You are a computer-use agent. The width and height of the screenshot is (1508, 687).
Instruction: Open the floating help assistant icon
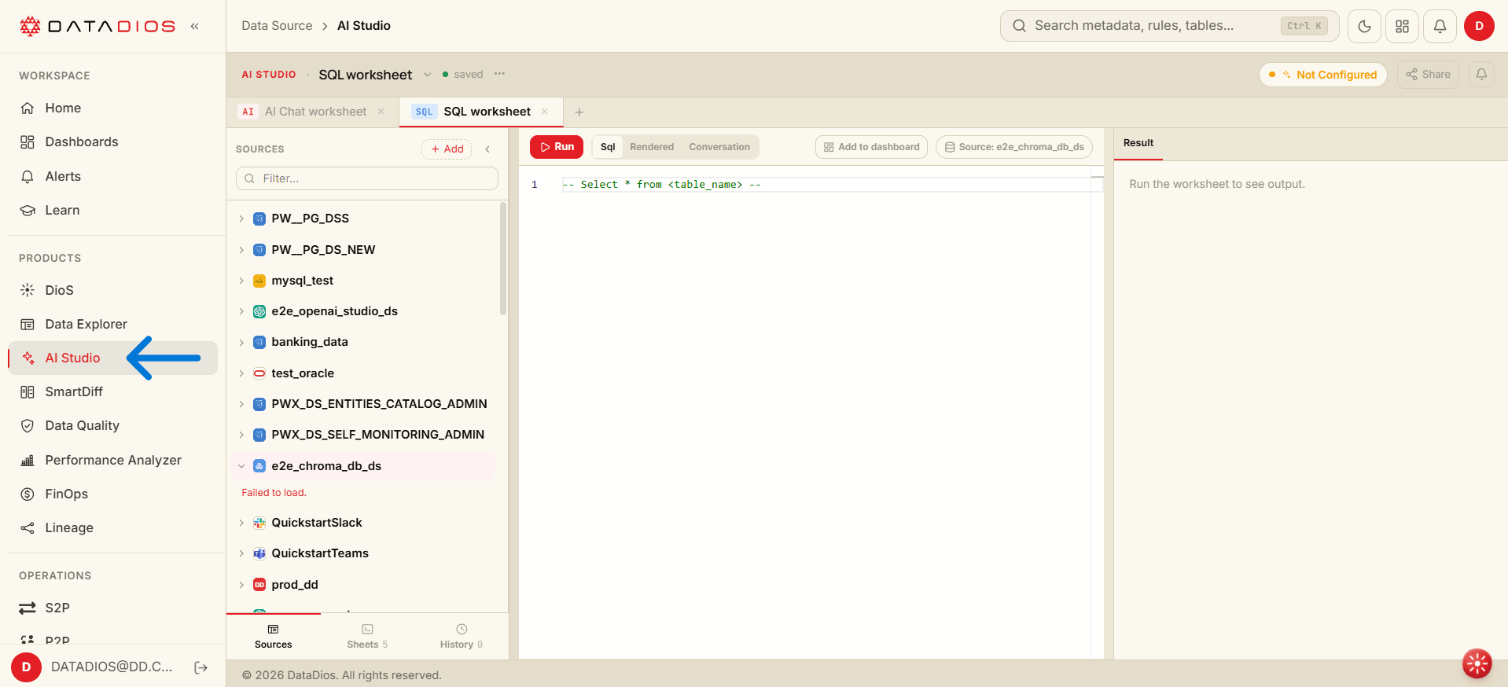click(1477, 663)
